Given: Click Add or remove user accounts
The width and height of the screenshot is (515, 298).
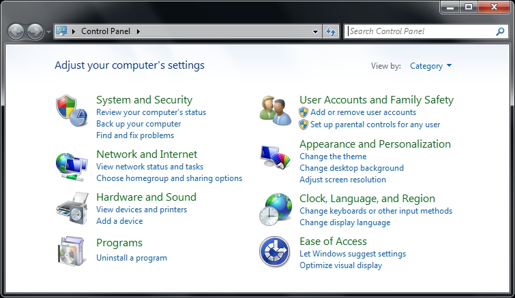Looking at the screenshot, I should [x=364, y=112].
